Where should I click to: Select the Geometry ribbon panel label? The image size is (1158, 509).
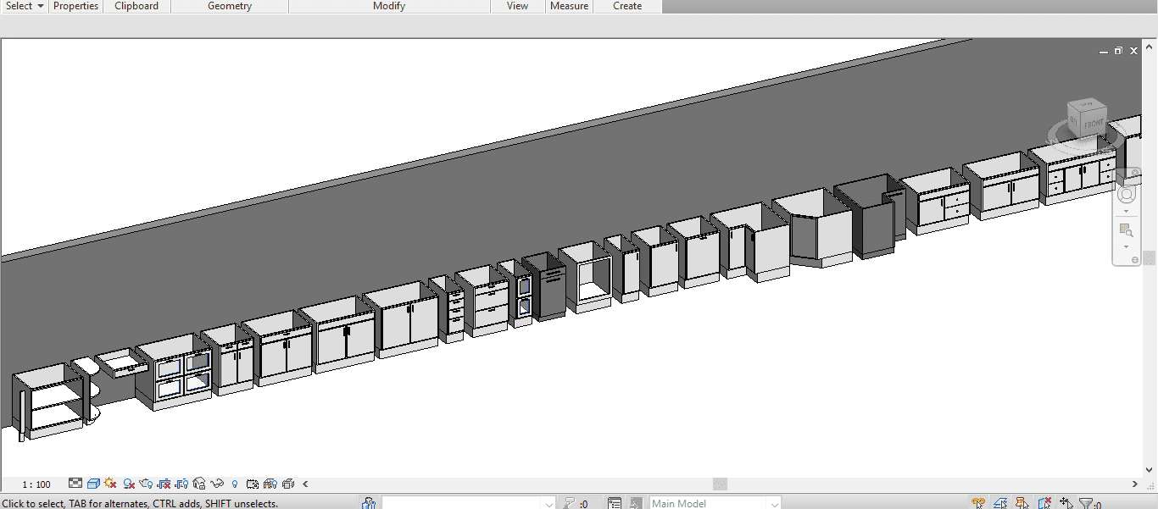click(230, 6)
